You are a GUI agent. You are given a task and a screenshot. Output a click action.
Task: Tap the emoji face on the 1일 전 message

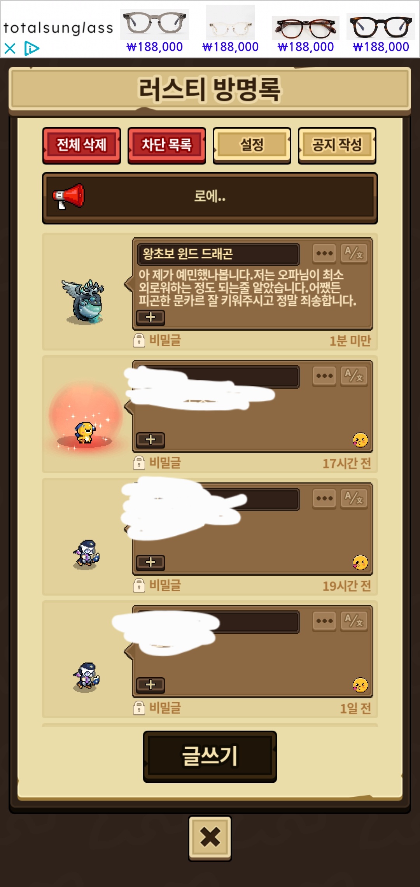(x=360, y=685)
